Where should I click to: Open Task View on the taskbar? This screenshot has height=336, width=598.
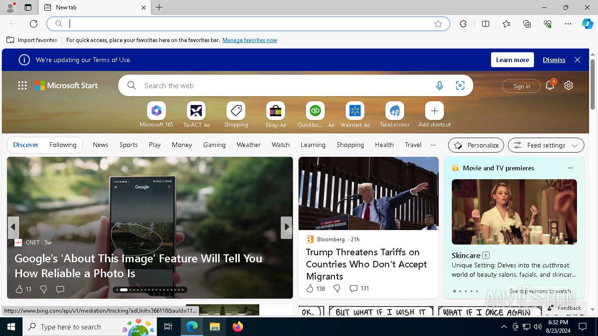coord(168,327)
